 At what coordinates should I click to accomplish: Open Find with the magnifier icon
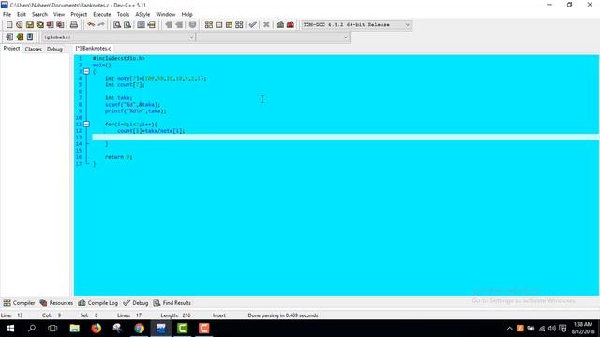click(x=117, y=25)
